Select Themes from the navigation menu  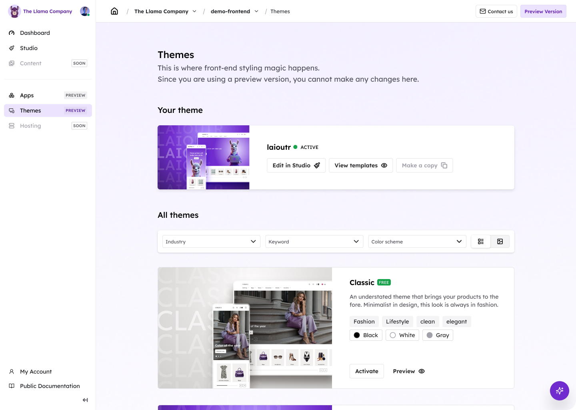[31, 111]
